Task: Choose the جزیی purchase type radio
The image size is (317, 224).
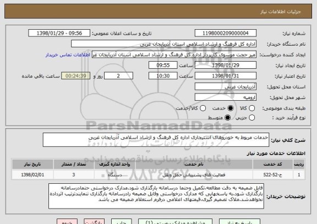Action: pyautogui.click(x=252, y=118)
